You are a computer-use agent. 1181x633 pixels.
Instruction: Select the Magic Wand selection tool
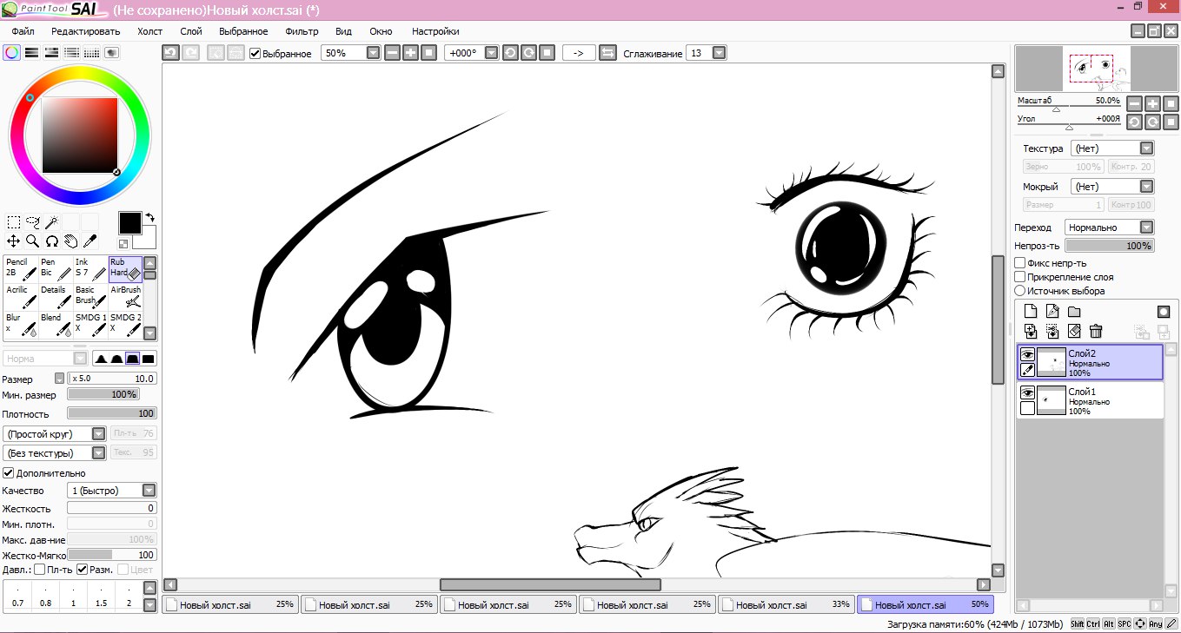click(x=52, y=222)
